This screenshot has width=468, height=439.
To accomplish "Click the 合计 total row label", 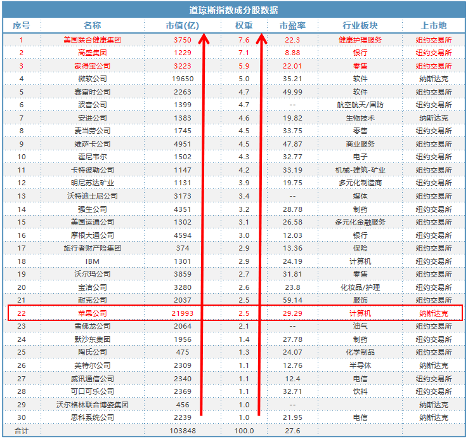I will tap(21, 431).
